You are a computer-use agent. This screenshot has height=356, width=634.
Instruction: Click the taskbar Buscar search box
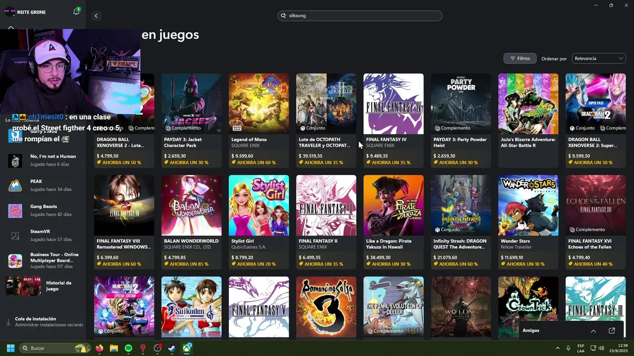55,348
